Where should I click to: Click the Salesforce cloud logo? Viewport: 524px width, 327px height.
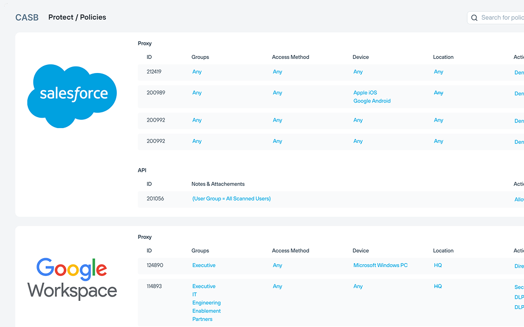point(72,96)
